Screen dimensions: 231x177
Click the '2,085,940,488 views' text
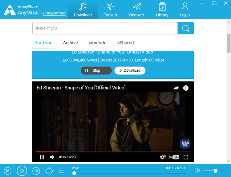pos(79,60)
